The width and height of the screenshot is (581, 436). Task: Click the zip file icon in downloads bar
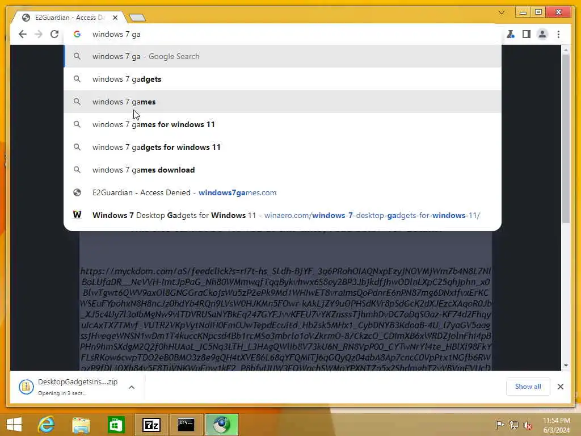[x=26, y=387]
